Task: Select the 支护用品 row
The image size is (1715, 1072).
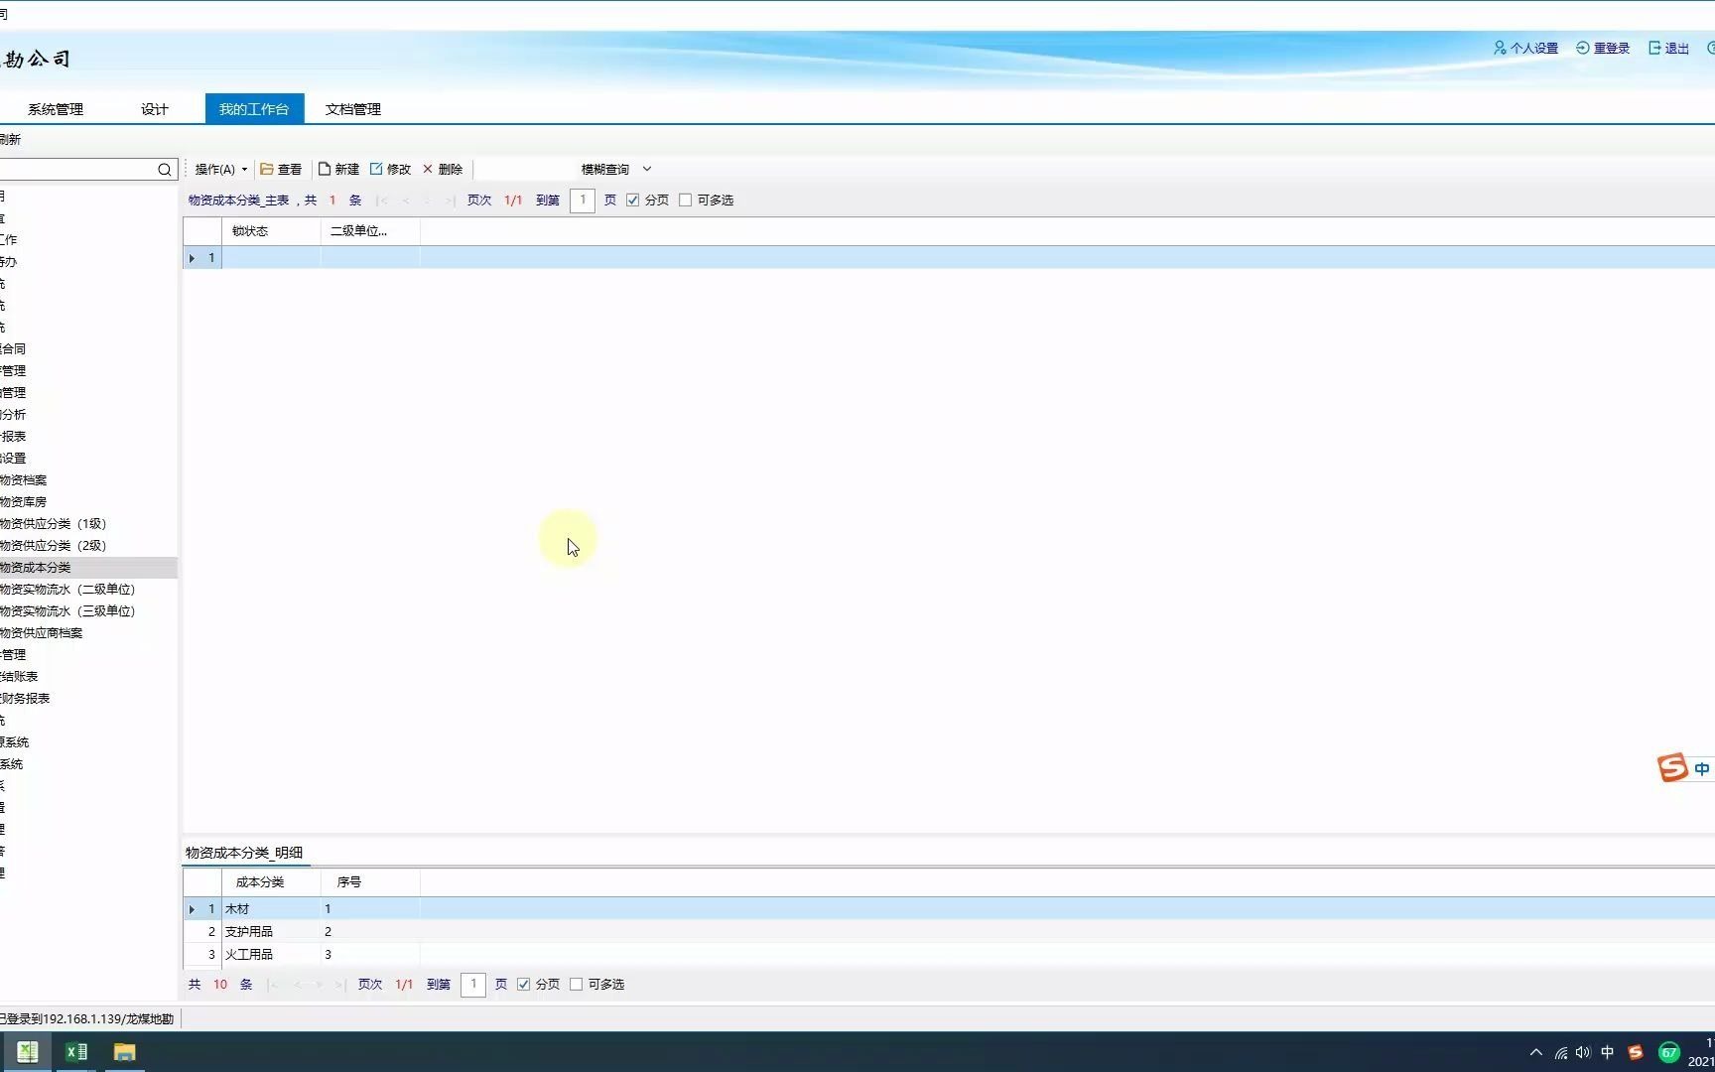Action: [948, 932]
